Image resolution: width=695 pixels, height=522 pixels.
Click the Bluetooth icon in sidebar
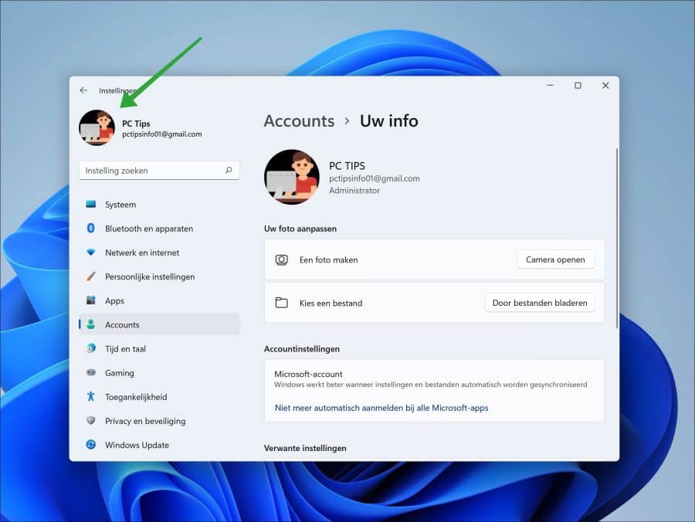pos(91,229)
